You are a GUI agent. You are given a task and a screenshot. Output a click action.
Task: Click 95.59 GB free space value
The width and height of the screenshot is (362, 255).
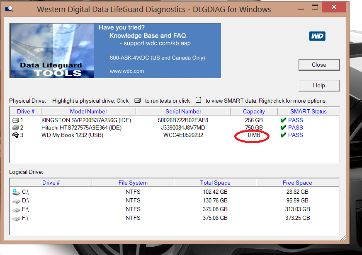coord(297,200)
